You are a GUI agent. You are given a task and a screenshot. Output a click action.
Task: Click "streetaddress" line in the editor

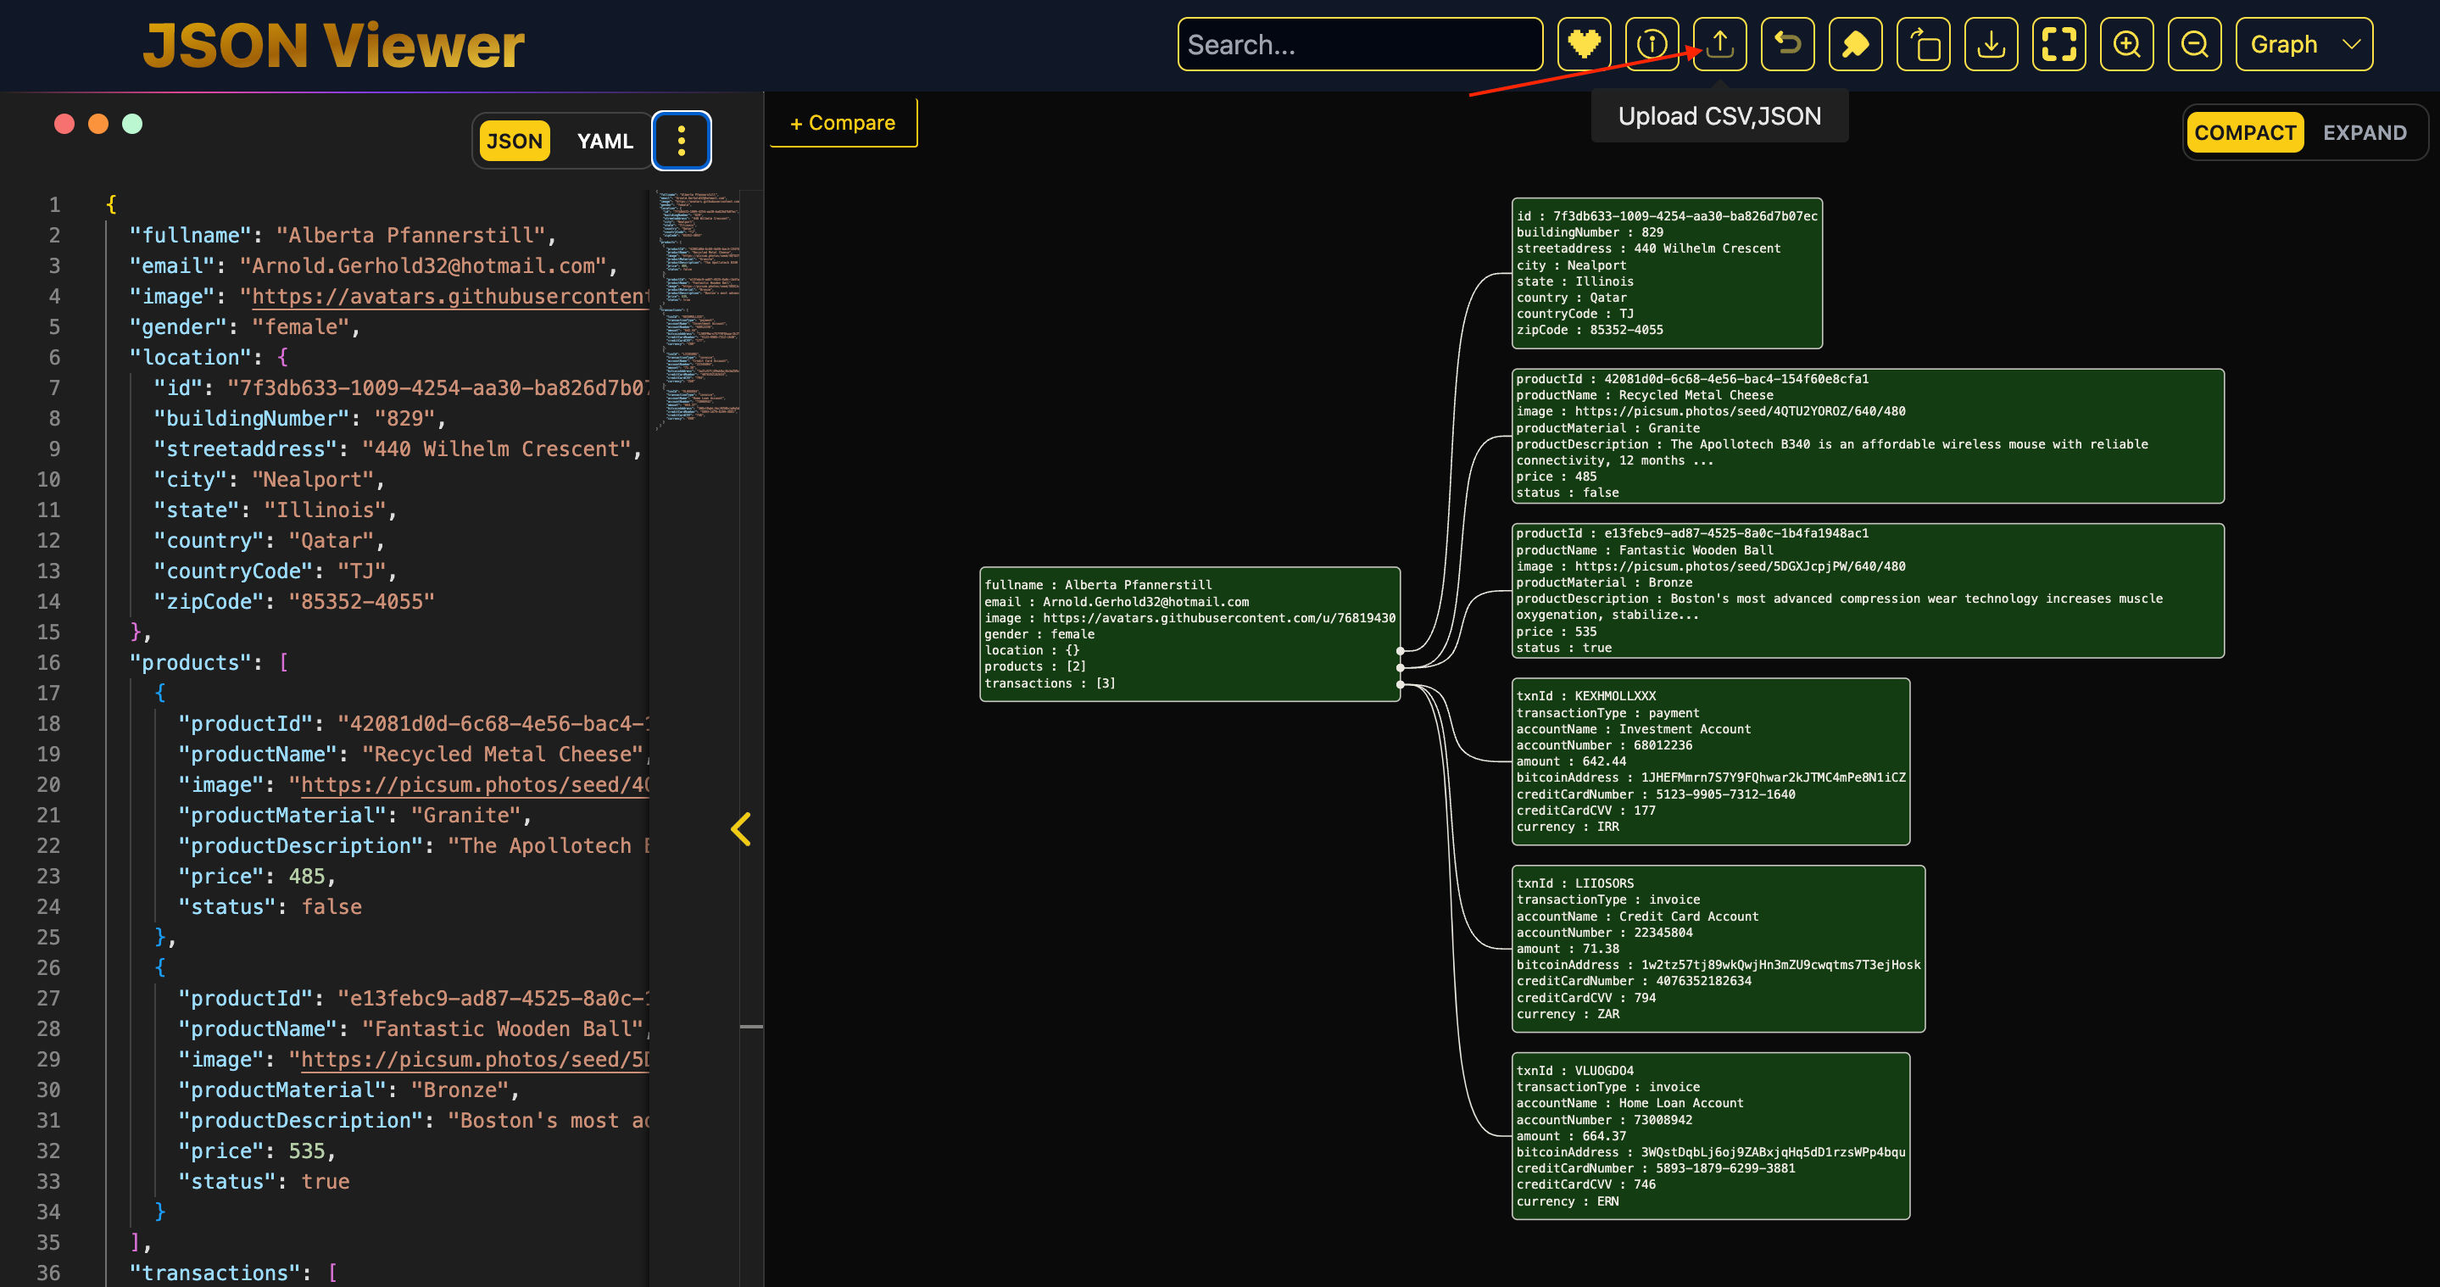click(x=398, y=450)
